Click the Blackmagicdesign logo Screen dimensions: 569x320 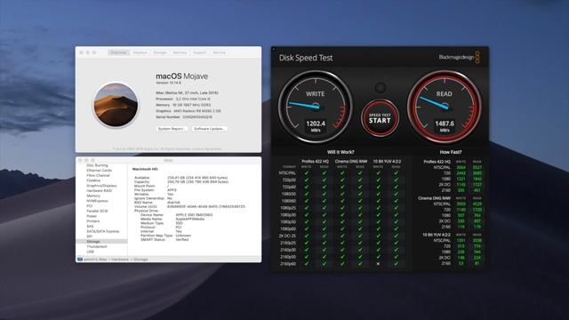coord(459,57)
